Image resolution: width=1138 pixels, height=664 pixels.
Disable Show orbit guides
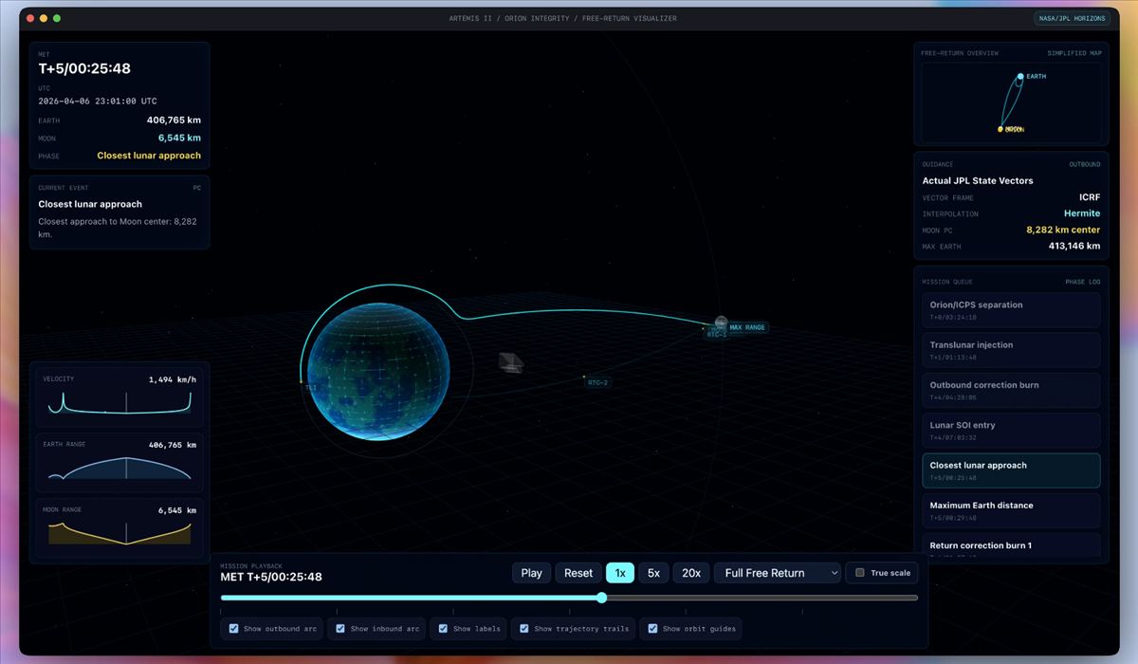652,628
